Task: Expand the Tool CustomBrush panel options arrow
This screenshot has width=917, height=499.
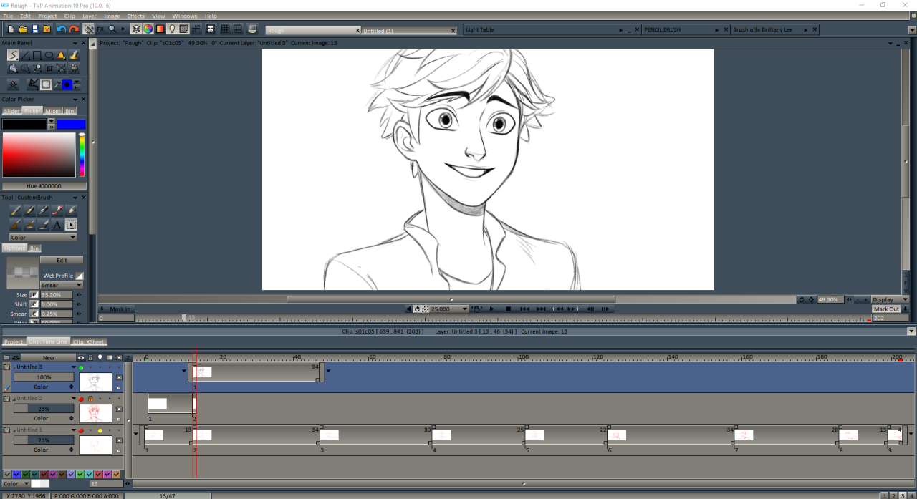Action: [75, 198]
